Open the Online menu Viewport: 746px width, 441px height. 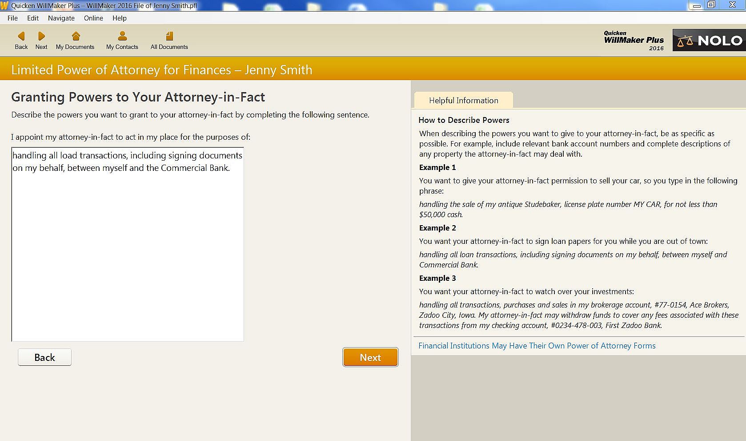pos(93,18)
